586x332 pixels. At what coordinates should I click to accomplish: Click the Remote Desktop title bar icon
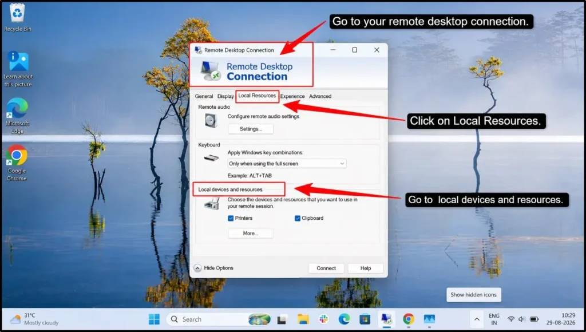198,50
